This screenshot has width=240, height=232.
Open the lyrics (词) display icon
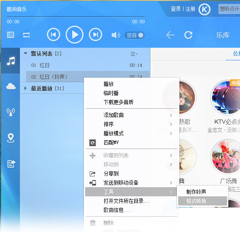10,35
